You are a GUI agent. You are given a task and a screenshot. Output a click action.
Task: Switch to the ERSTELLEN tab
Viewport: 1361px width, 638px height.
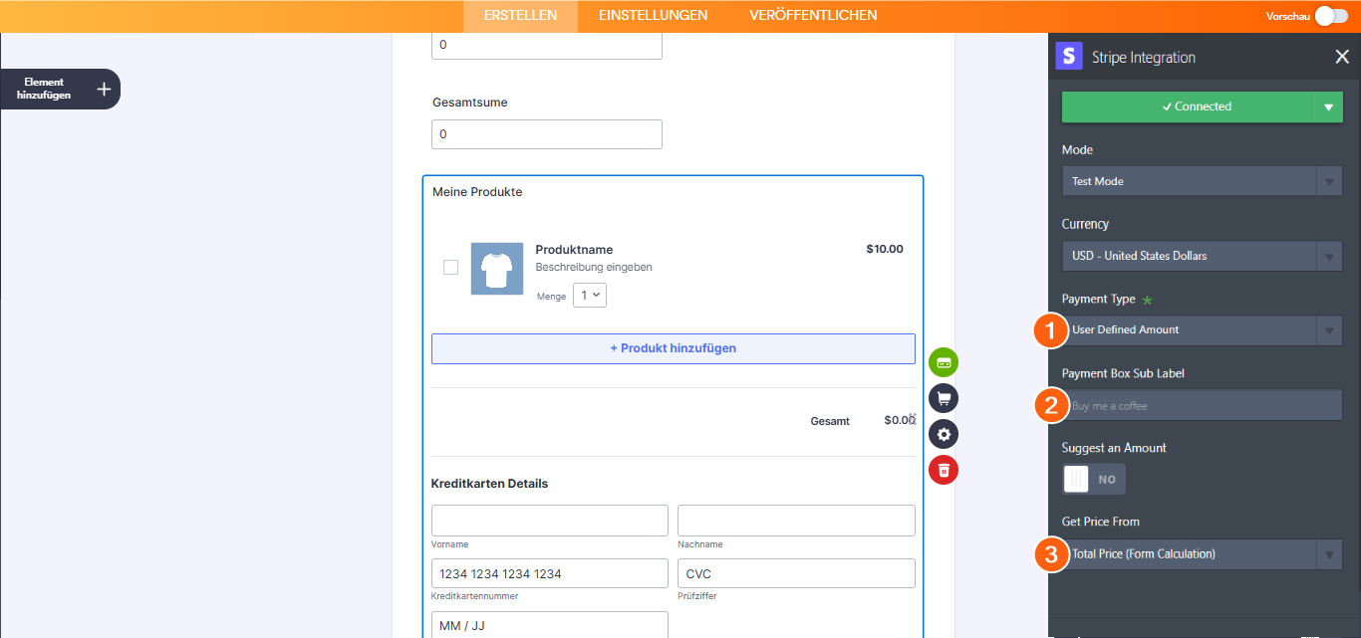[520, 15]
